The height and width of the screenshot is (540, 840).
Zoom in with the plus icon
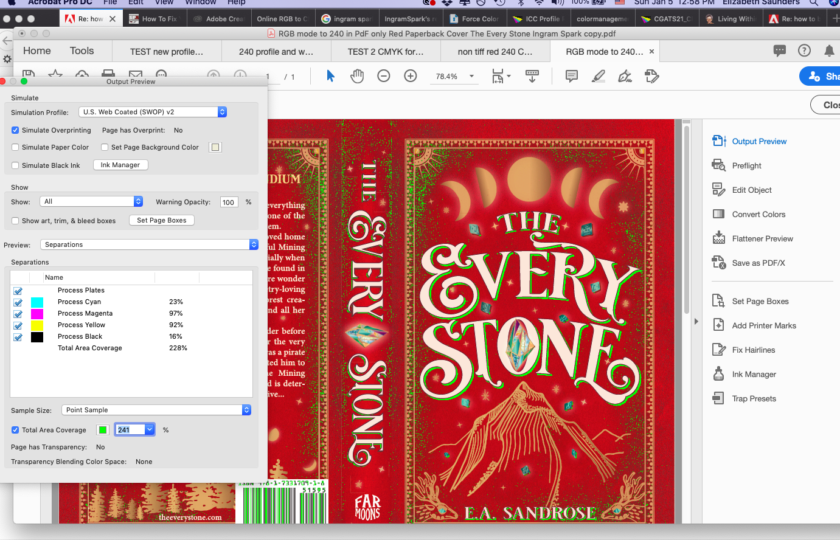[x=411, y=76]
